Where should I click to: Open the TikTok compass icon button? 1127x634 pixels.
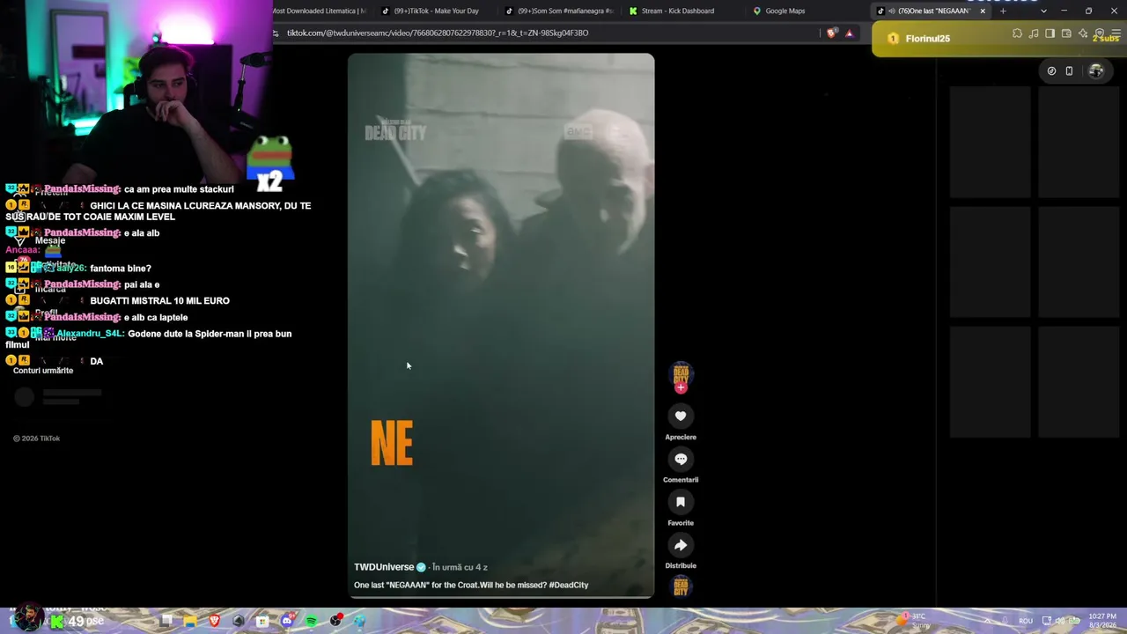(1051, 71)
